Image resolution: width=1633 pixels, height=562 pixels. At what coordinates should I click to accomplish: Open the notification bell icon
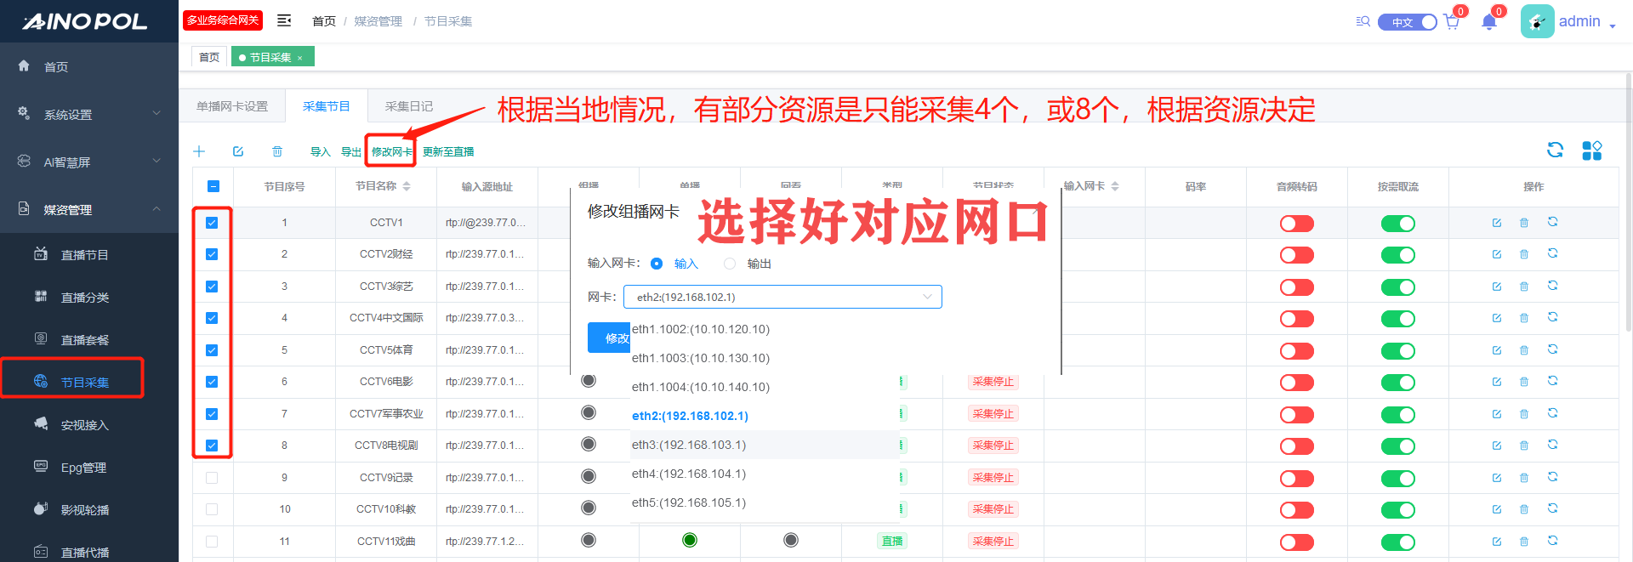coord(1488,22)
